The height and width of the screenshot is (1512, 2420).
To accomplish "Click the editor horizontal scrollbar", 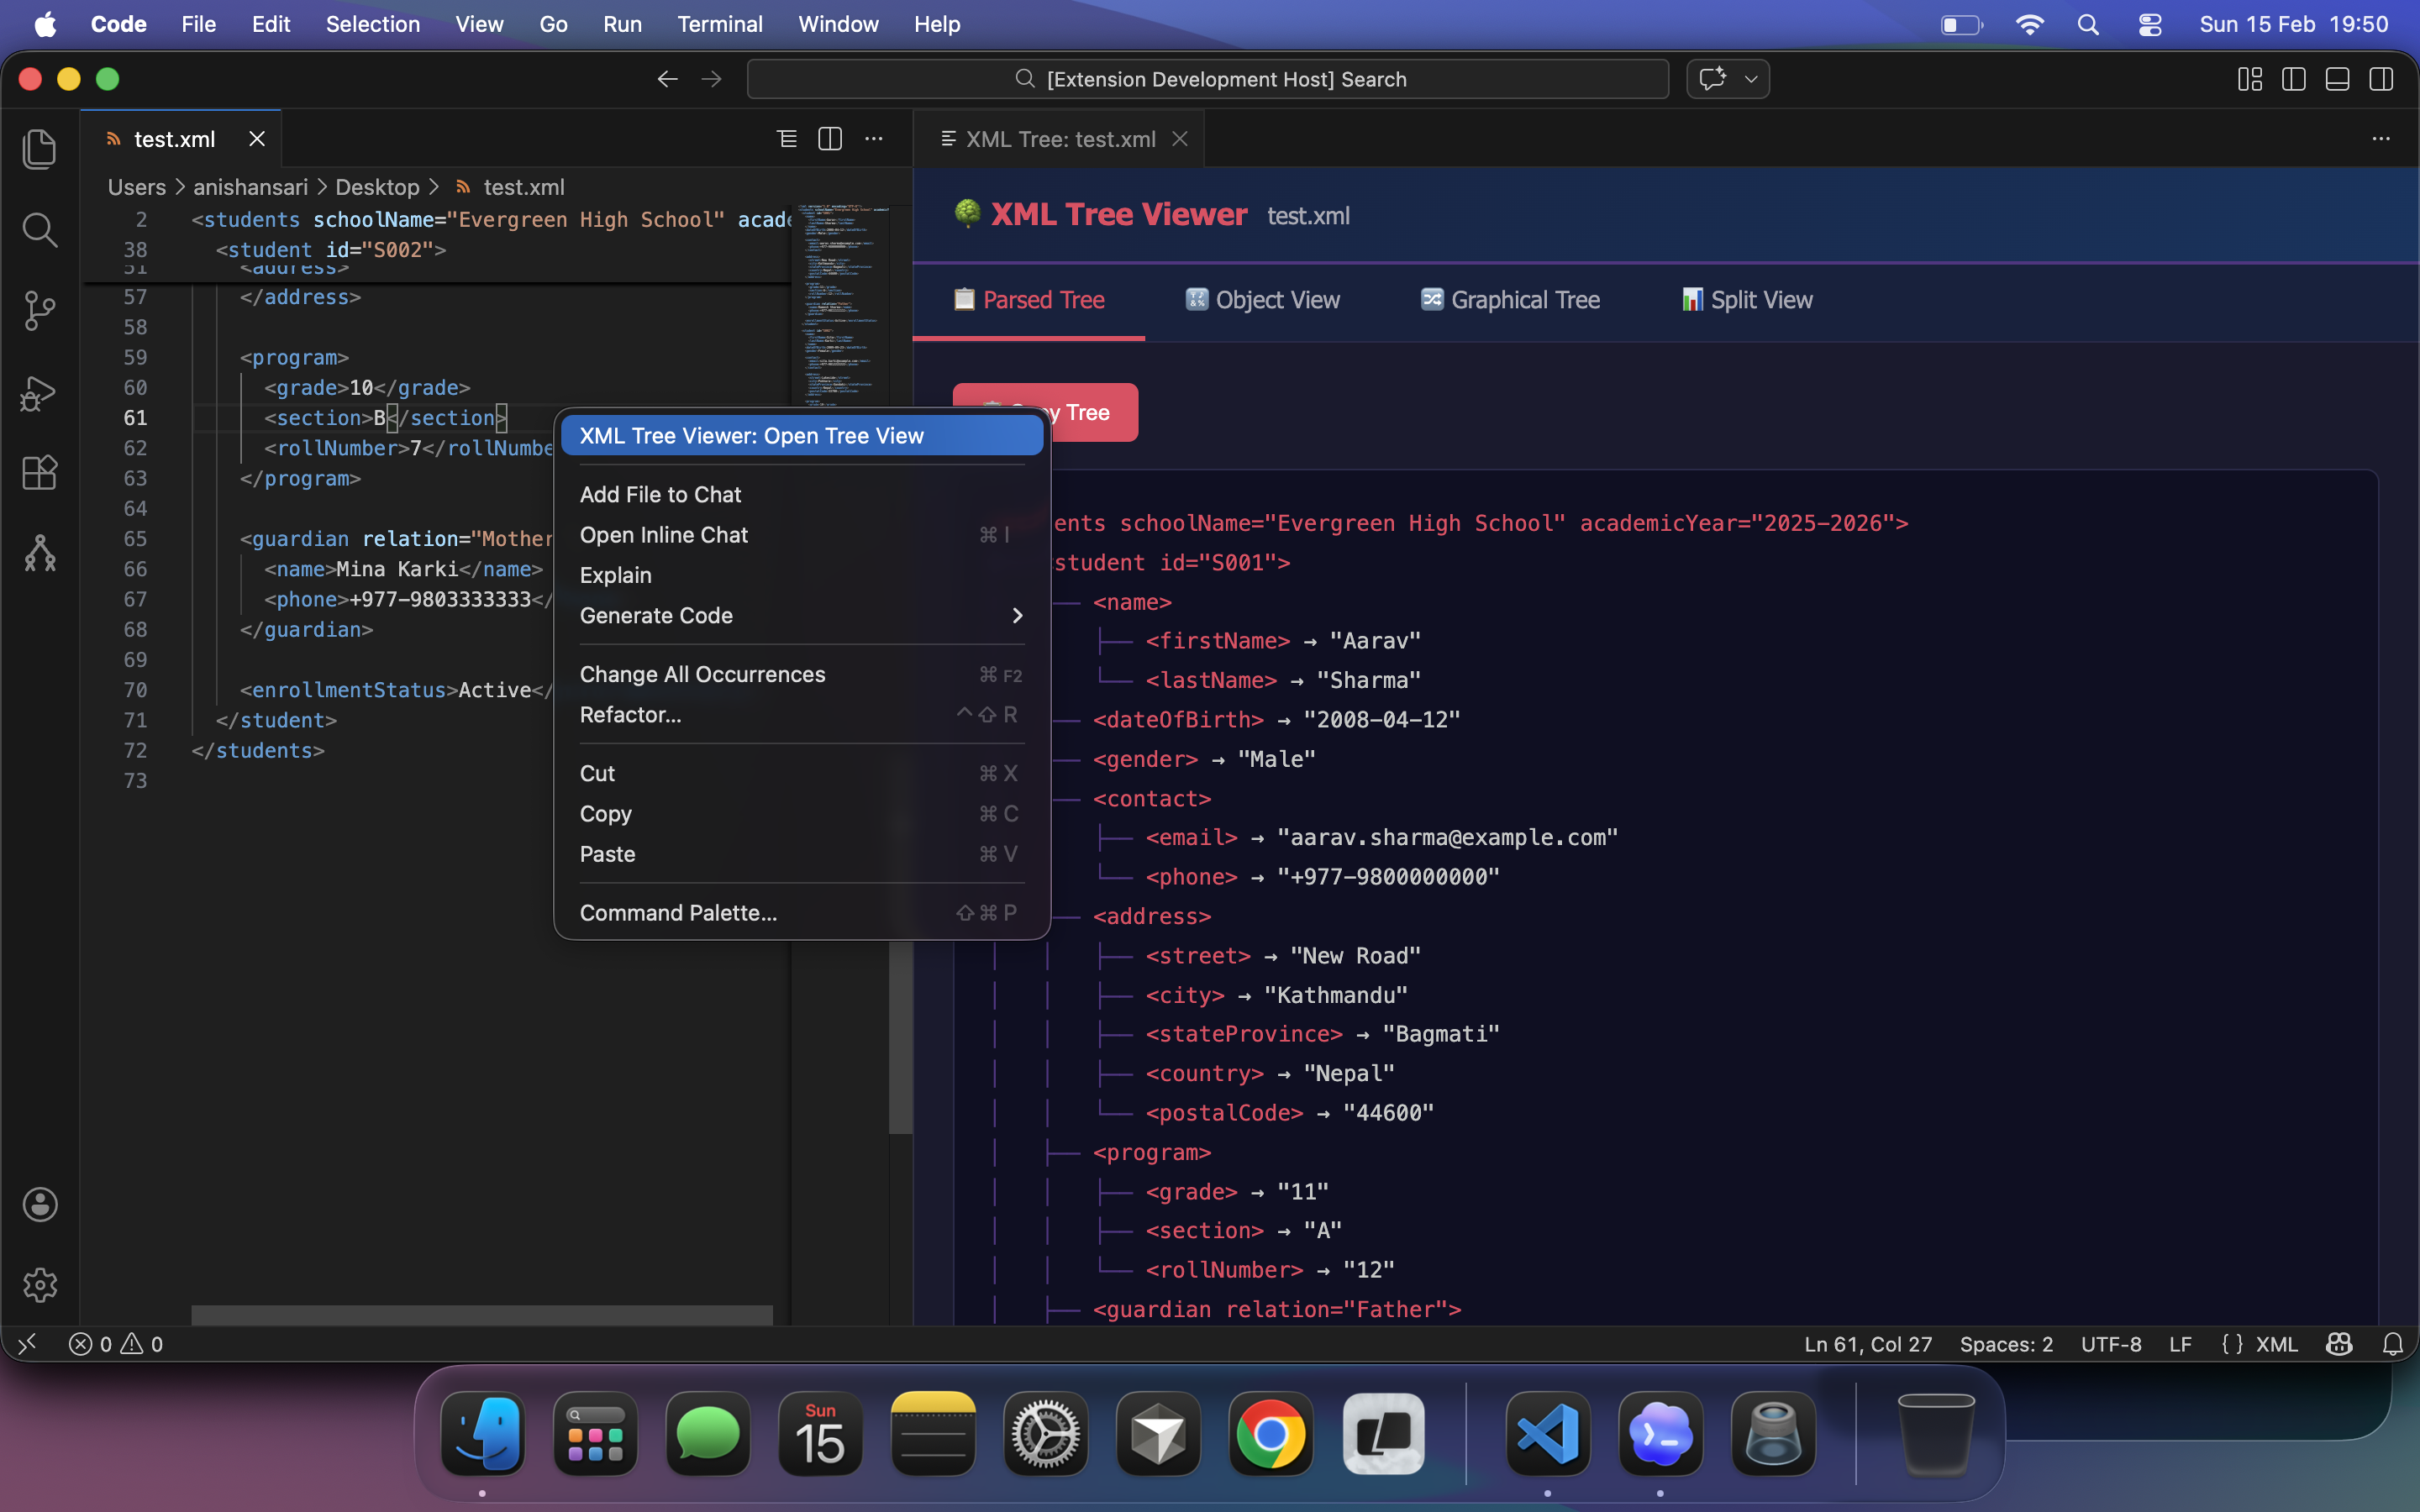I will click(x=481, y=1315).
